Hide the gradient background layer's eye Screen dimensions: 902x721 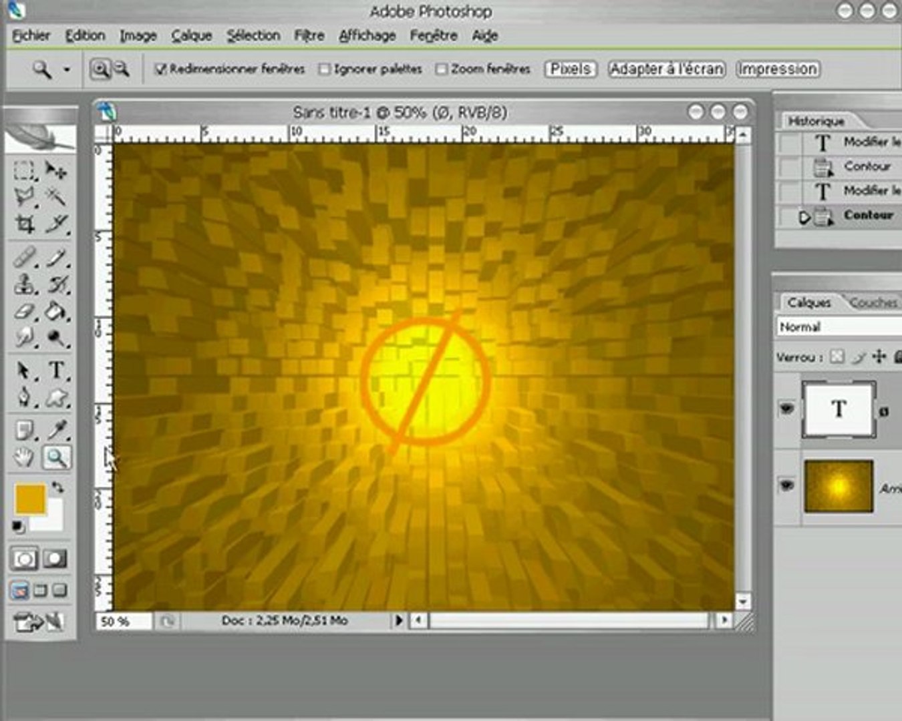[787, 485]
